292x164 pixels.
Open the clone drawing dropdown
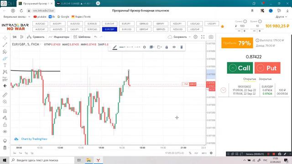click(x=159, y=47)
